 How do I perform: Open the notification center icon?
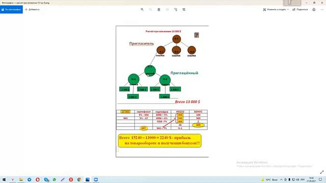[x=320, y=179]
